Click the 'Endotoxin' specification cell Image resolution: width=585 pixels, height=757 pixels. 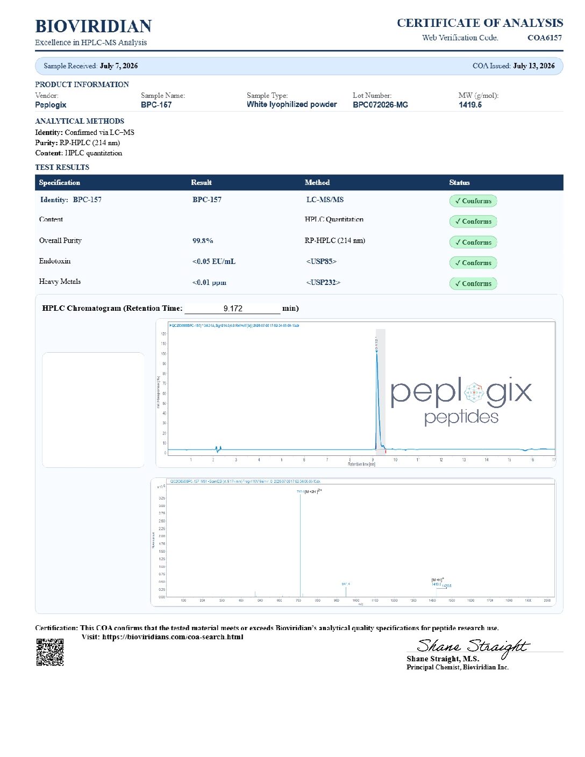click(55, 261)
